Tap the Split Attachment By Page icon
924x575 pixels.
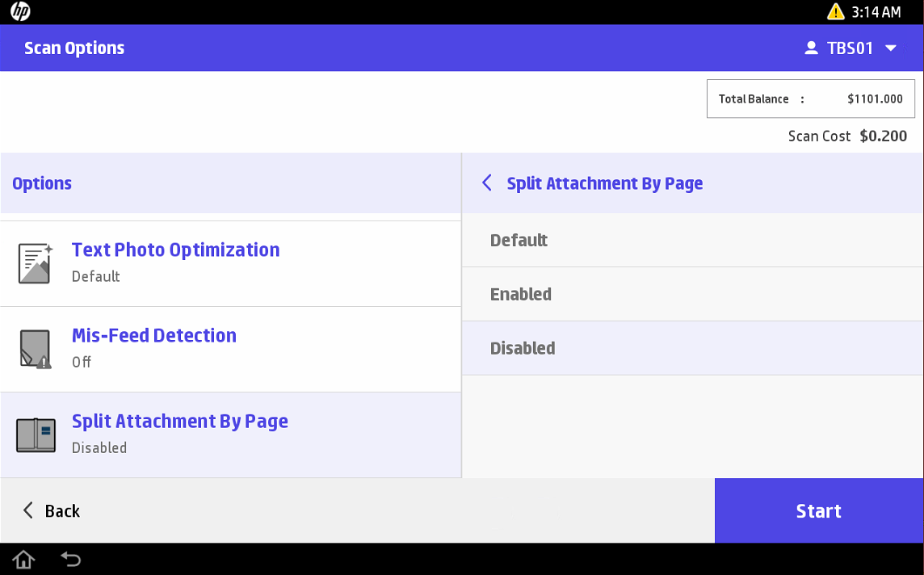(36, 434)
